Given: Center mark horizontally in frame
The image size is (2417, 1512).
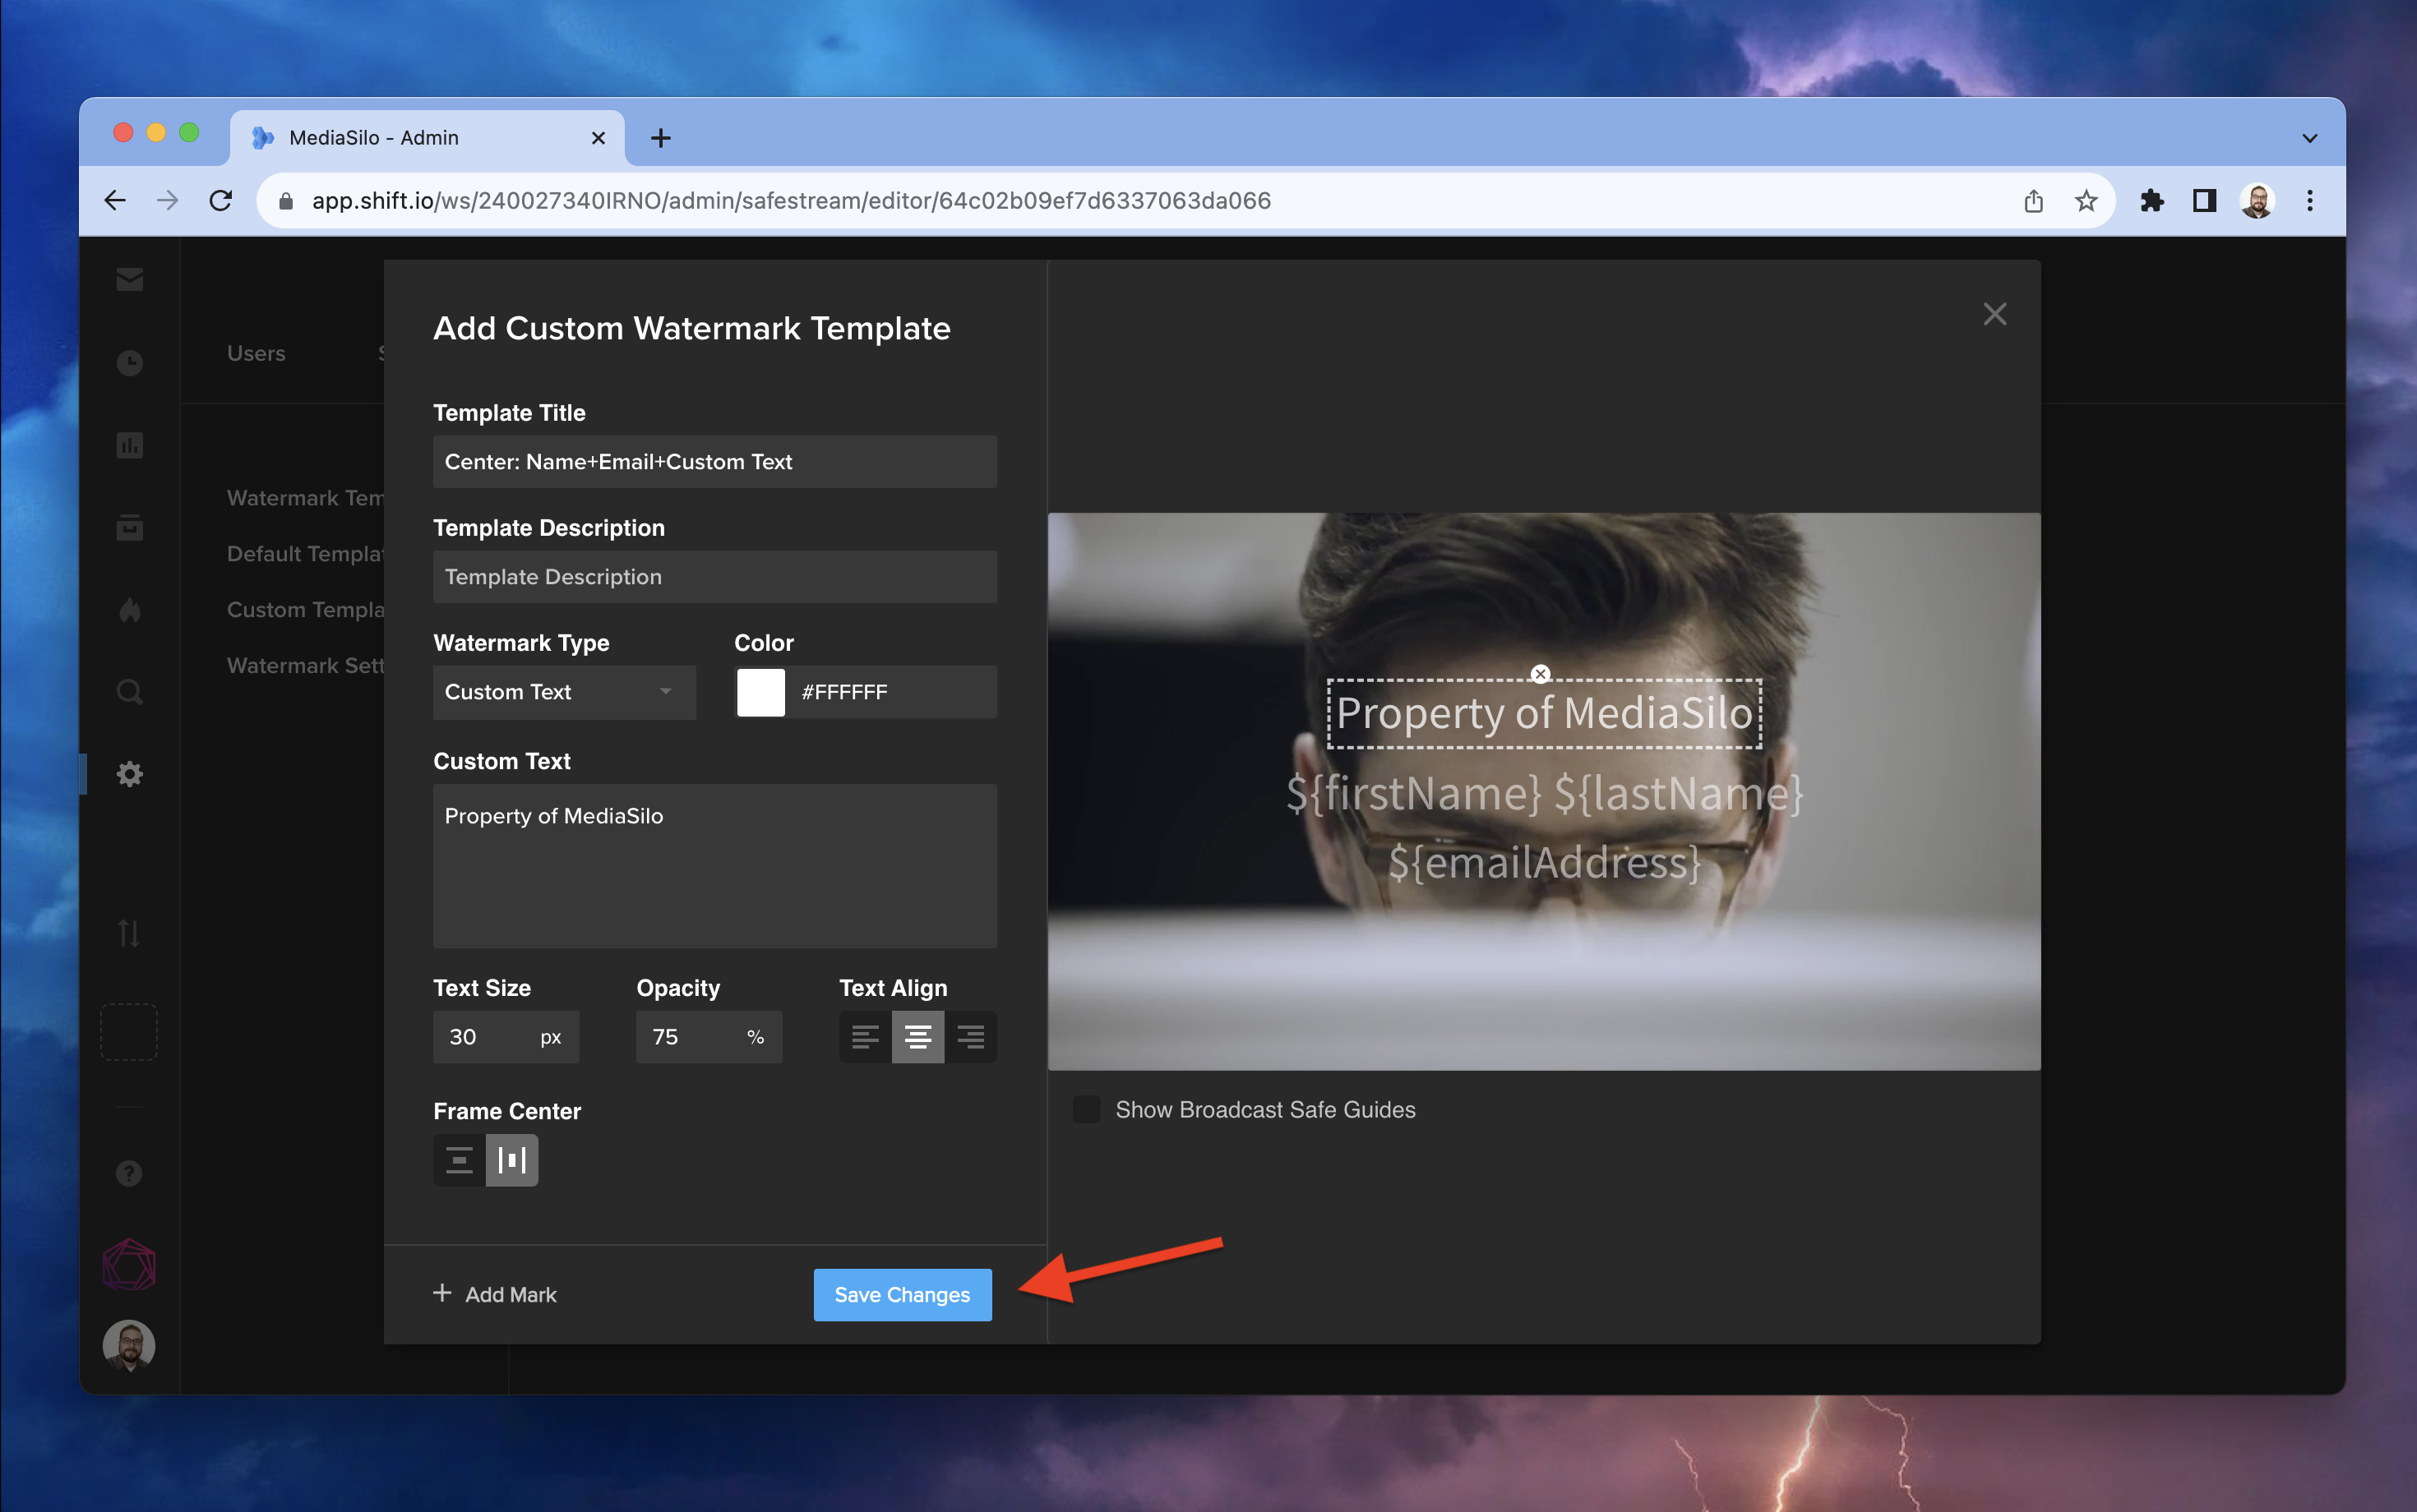Looking at the screenshot, I should [x=512, y=1160].
